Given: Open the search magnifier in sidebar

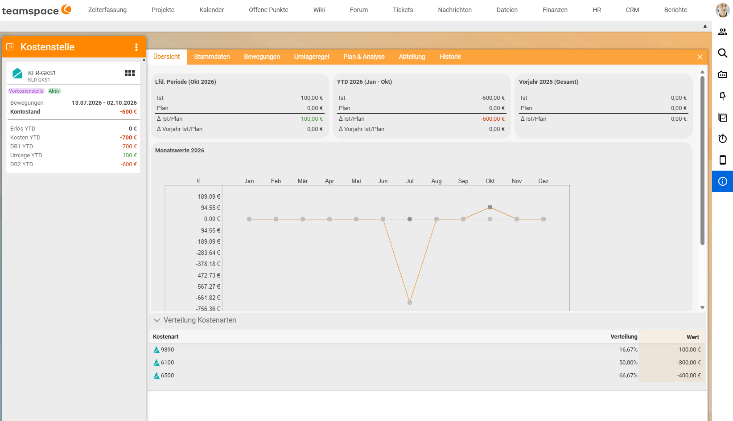Looking at the screenshot, I should pos(723,53).
